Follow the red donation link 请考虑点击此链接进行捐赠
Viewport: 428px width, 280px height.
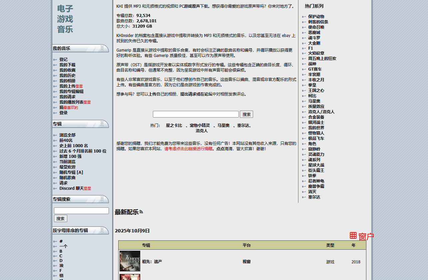pos(188,149)
